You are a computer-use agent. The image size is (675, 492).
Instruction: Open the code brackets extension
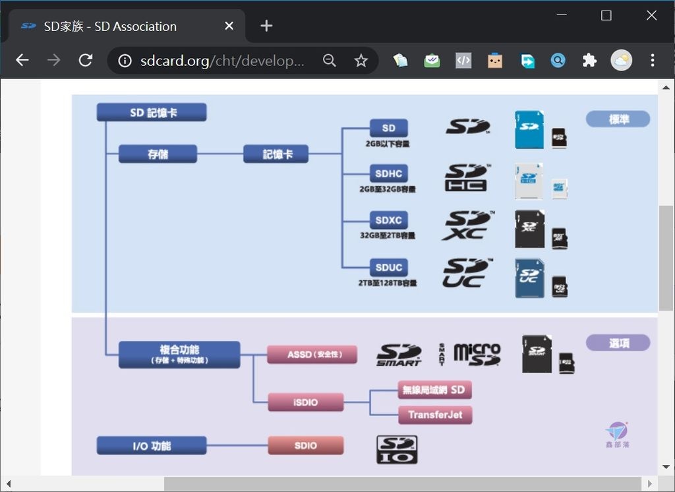(x=463, y=60)
